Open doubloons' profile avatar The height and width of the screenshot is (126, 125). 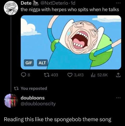11,101
